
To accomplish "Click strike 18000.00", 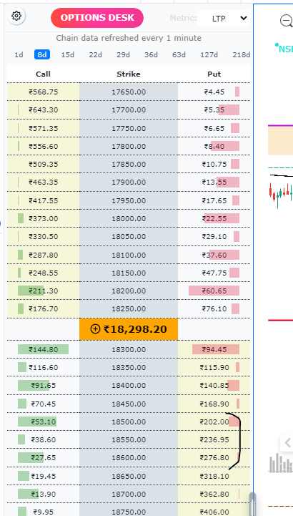I will point(129,218).
